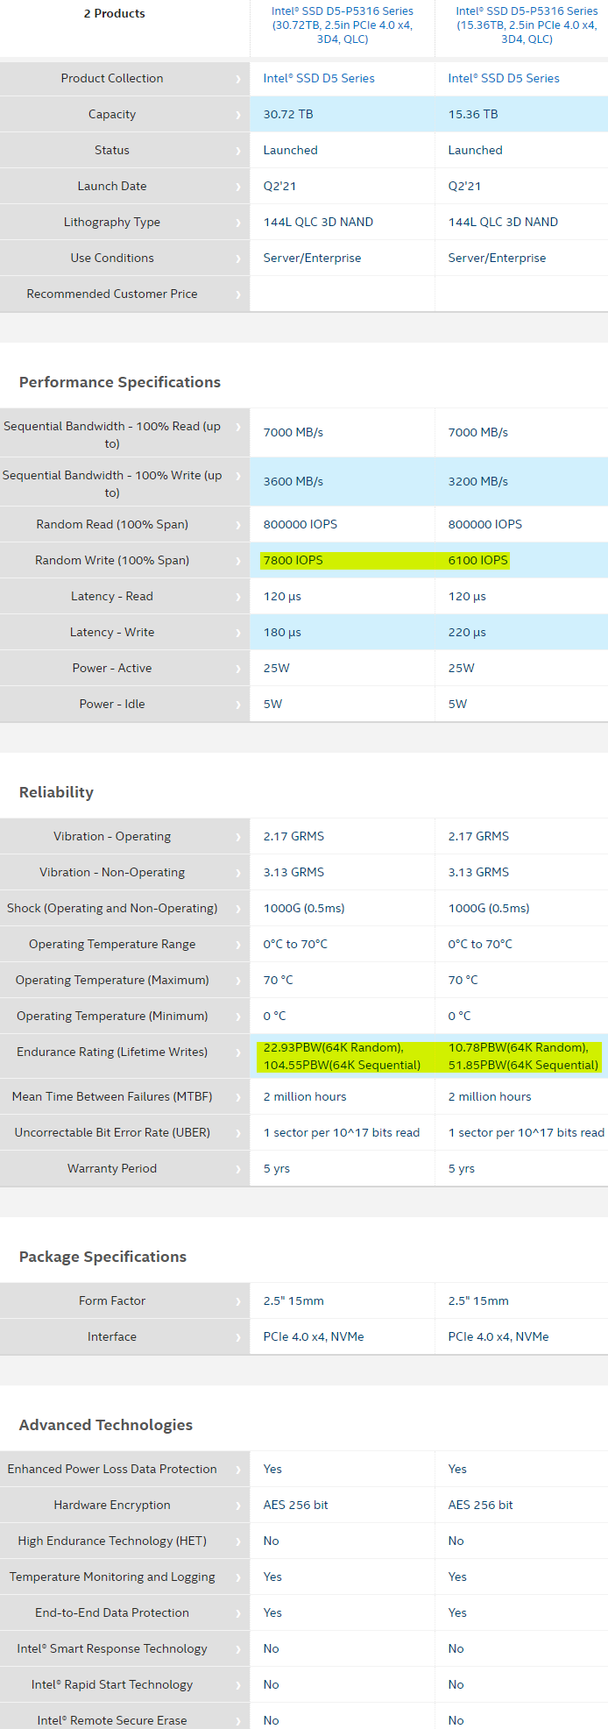Click chevron beside Warranty Period
608x1729 pixels.
pyautogui.click(x=237, y=1169)
